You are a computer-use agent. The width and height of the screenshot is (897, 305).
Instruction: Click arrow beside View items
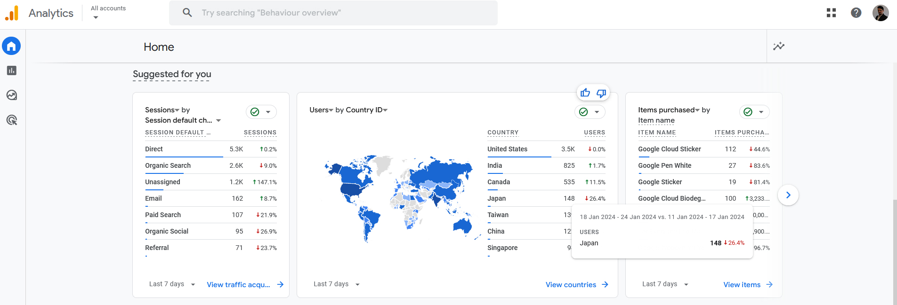[769, 285]
